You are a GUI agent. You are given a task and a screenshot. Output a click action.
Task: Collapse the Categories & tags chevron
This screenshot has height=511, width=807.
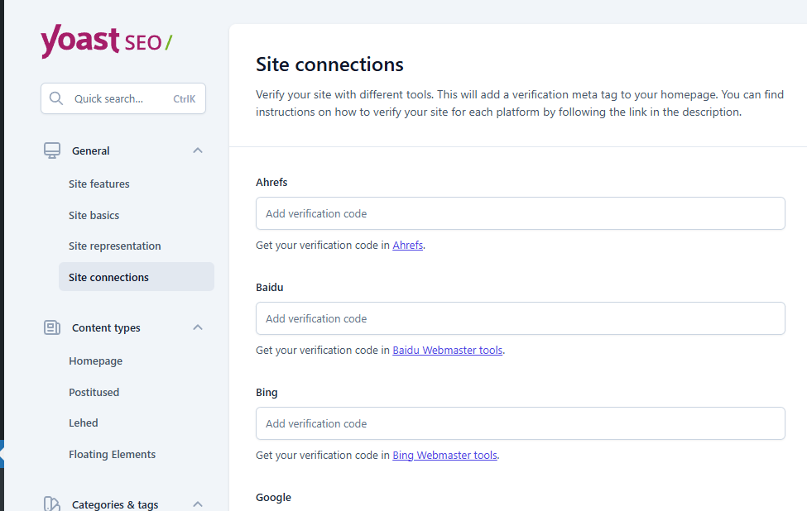(x=197, y=504)
